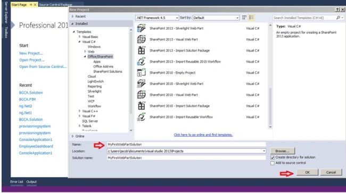
Task: Click New Project... link on Start Page
Action: (31, 53)
